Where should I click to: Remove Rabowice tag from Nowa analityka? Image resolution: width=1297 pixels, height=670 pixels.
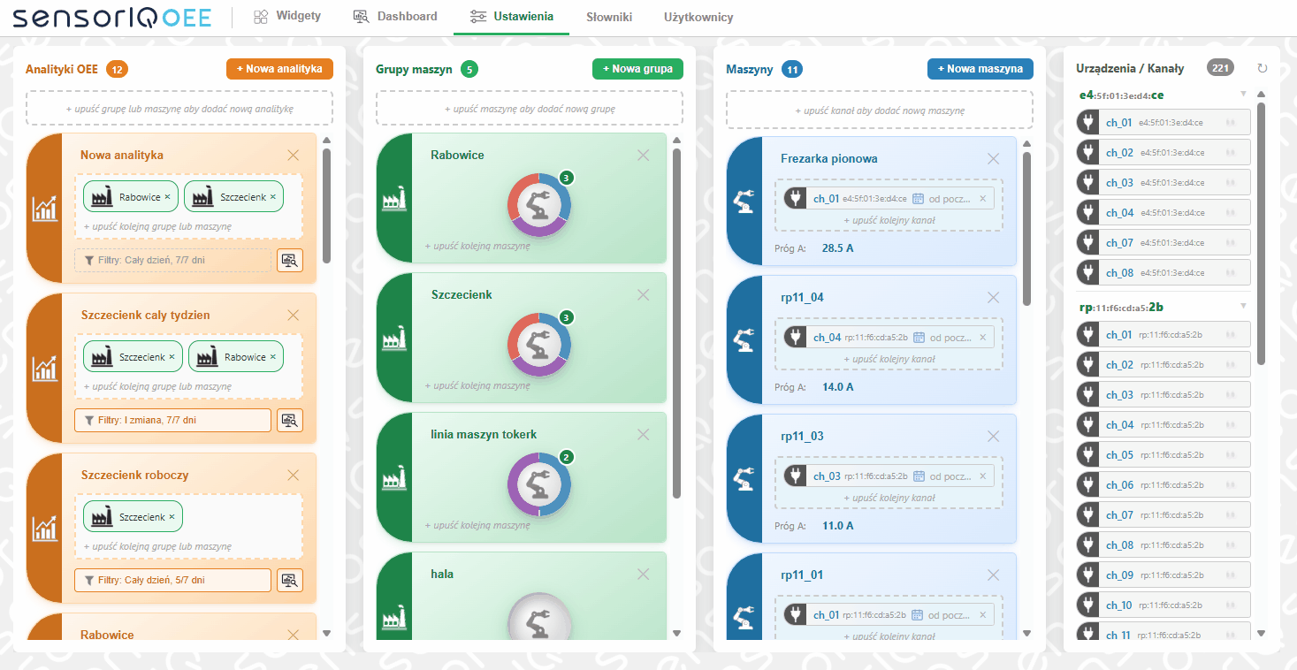click(x=167, y=197)
